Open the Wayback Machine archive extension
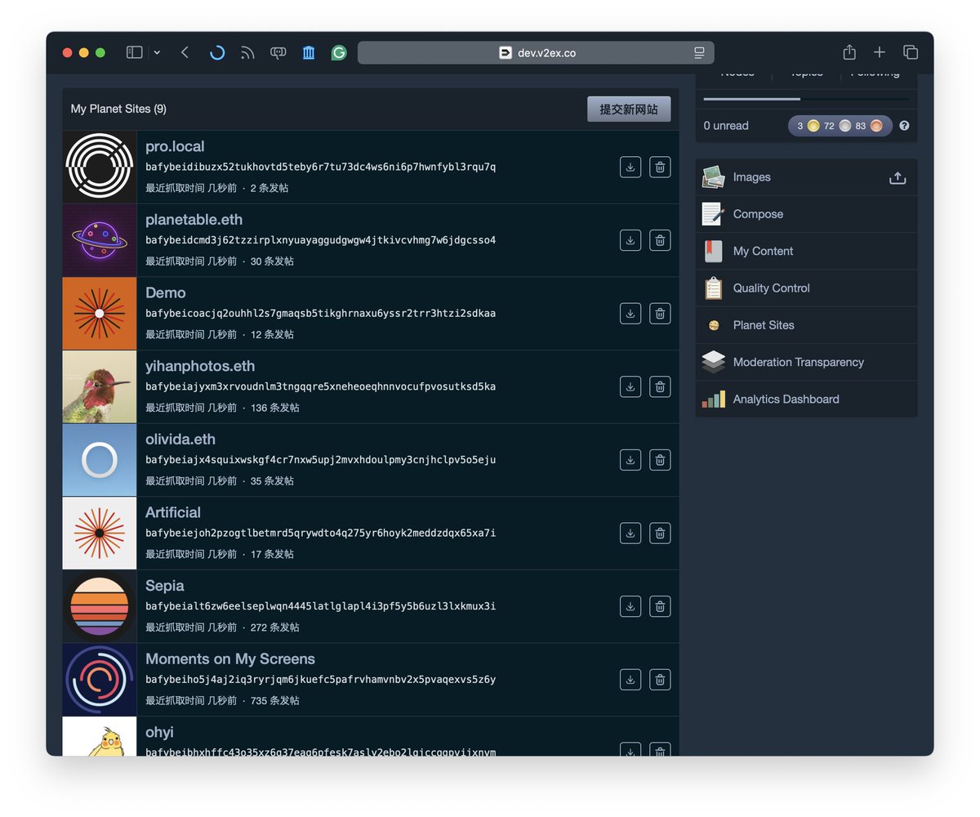 [309, 52]
